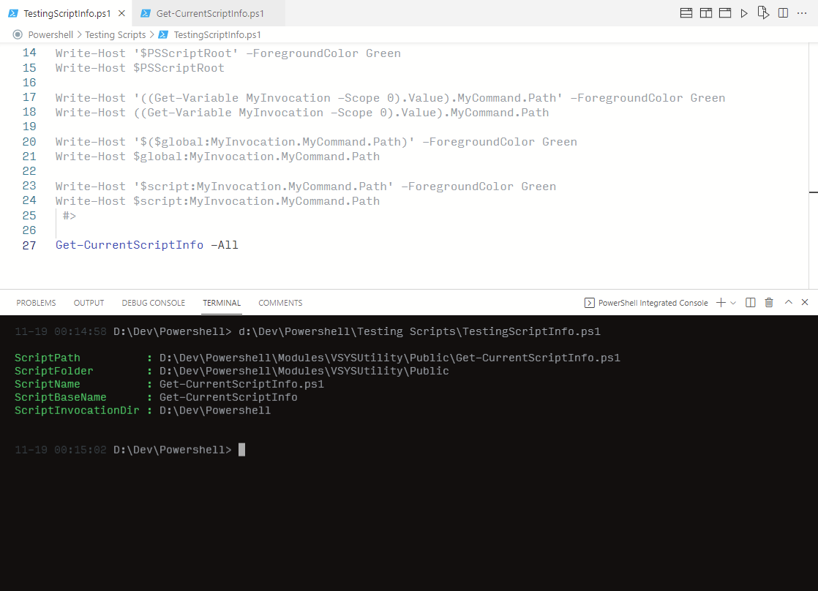Click third panel layout icon in toolbar
The width and height of the screenshot is (818, 591).
tap(724, 13)
